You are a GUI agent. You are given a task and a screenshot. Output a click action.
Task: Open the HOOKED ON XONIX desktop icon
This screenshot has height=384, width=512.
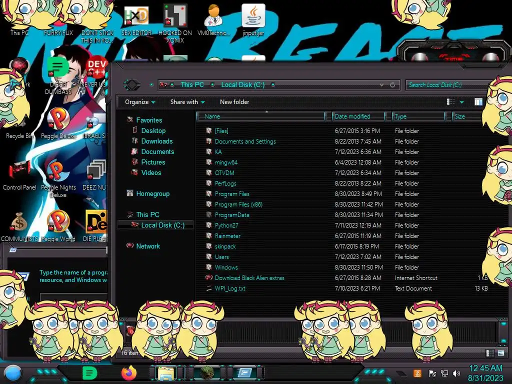tap(175, 23)
